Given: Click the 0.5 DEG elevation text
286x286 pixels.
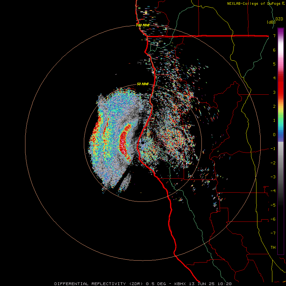Looking at the screenshot, I should (x=156, y=284).
